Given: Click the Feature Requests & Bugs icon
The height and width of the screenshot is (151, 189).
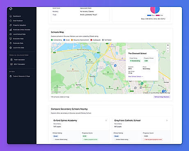Looking at the screenshot, I should pyautogui.click(x=11, y=76).
